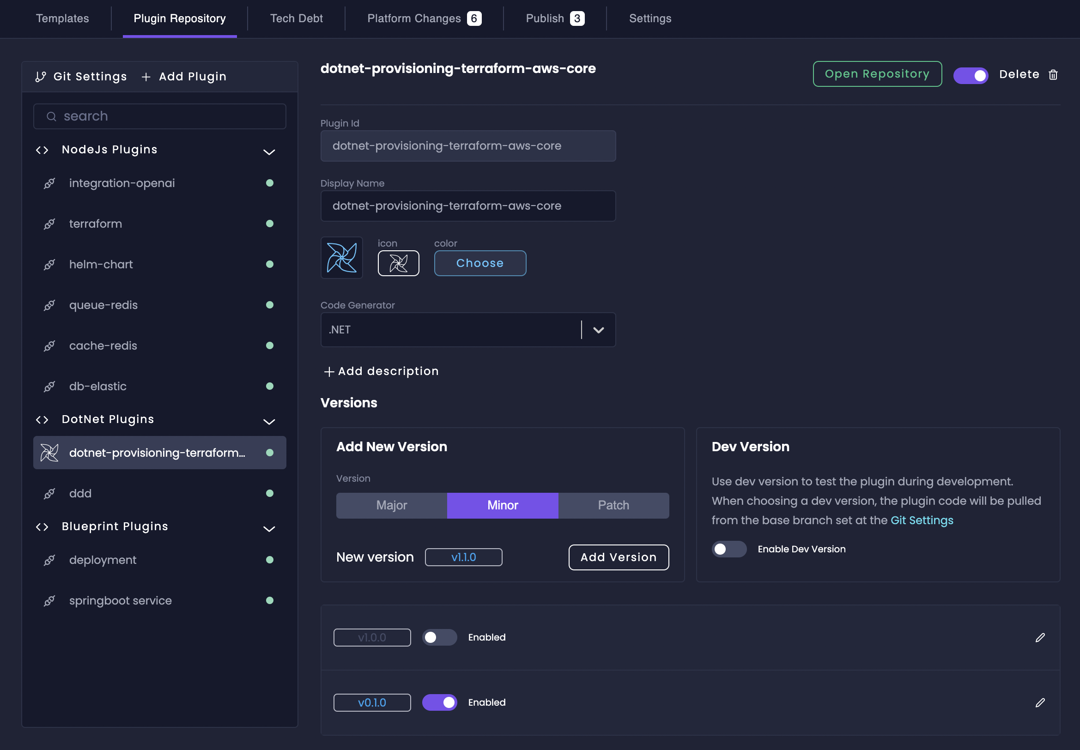Screen dimensions: 1080x750
Task: Click the large pinwheel plugin icon preview
Action: point(342,258)
